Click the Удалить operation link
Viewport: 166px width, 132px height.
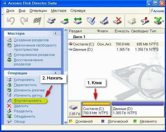[21, 106]
